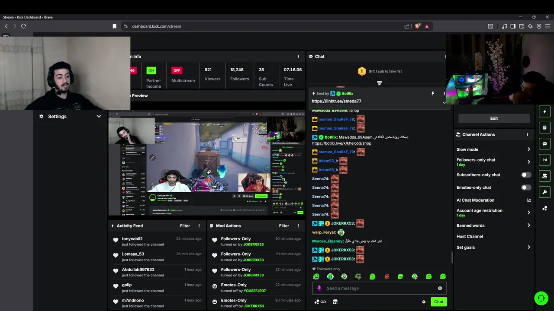Open Channel Actions three-dot menu
The width and height of the screenshot is (554, 311).
coord(527,134)
